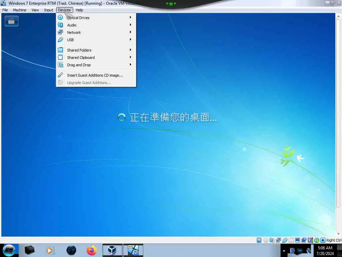The height and width of the screenshot is (257, 342).
Task: Click the CPU virtualization status icon
Action: (x=310, y=240)
